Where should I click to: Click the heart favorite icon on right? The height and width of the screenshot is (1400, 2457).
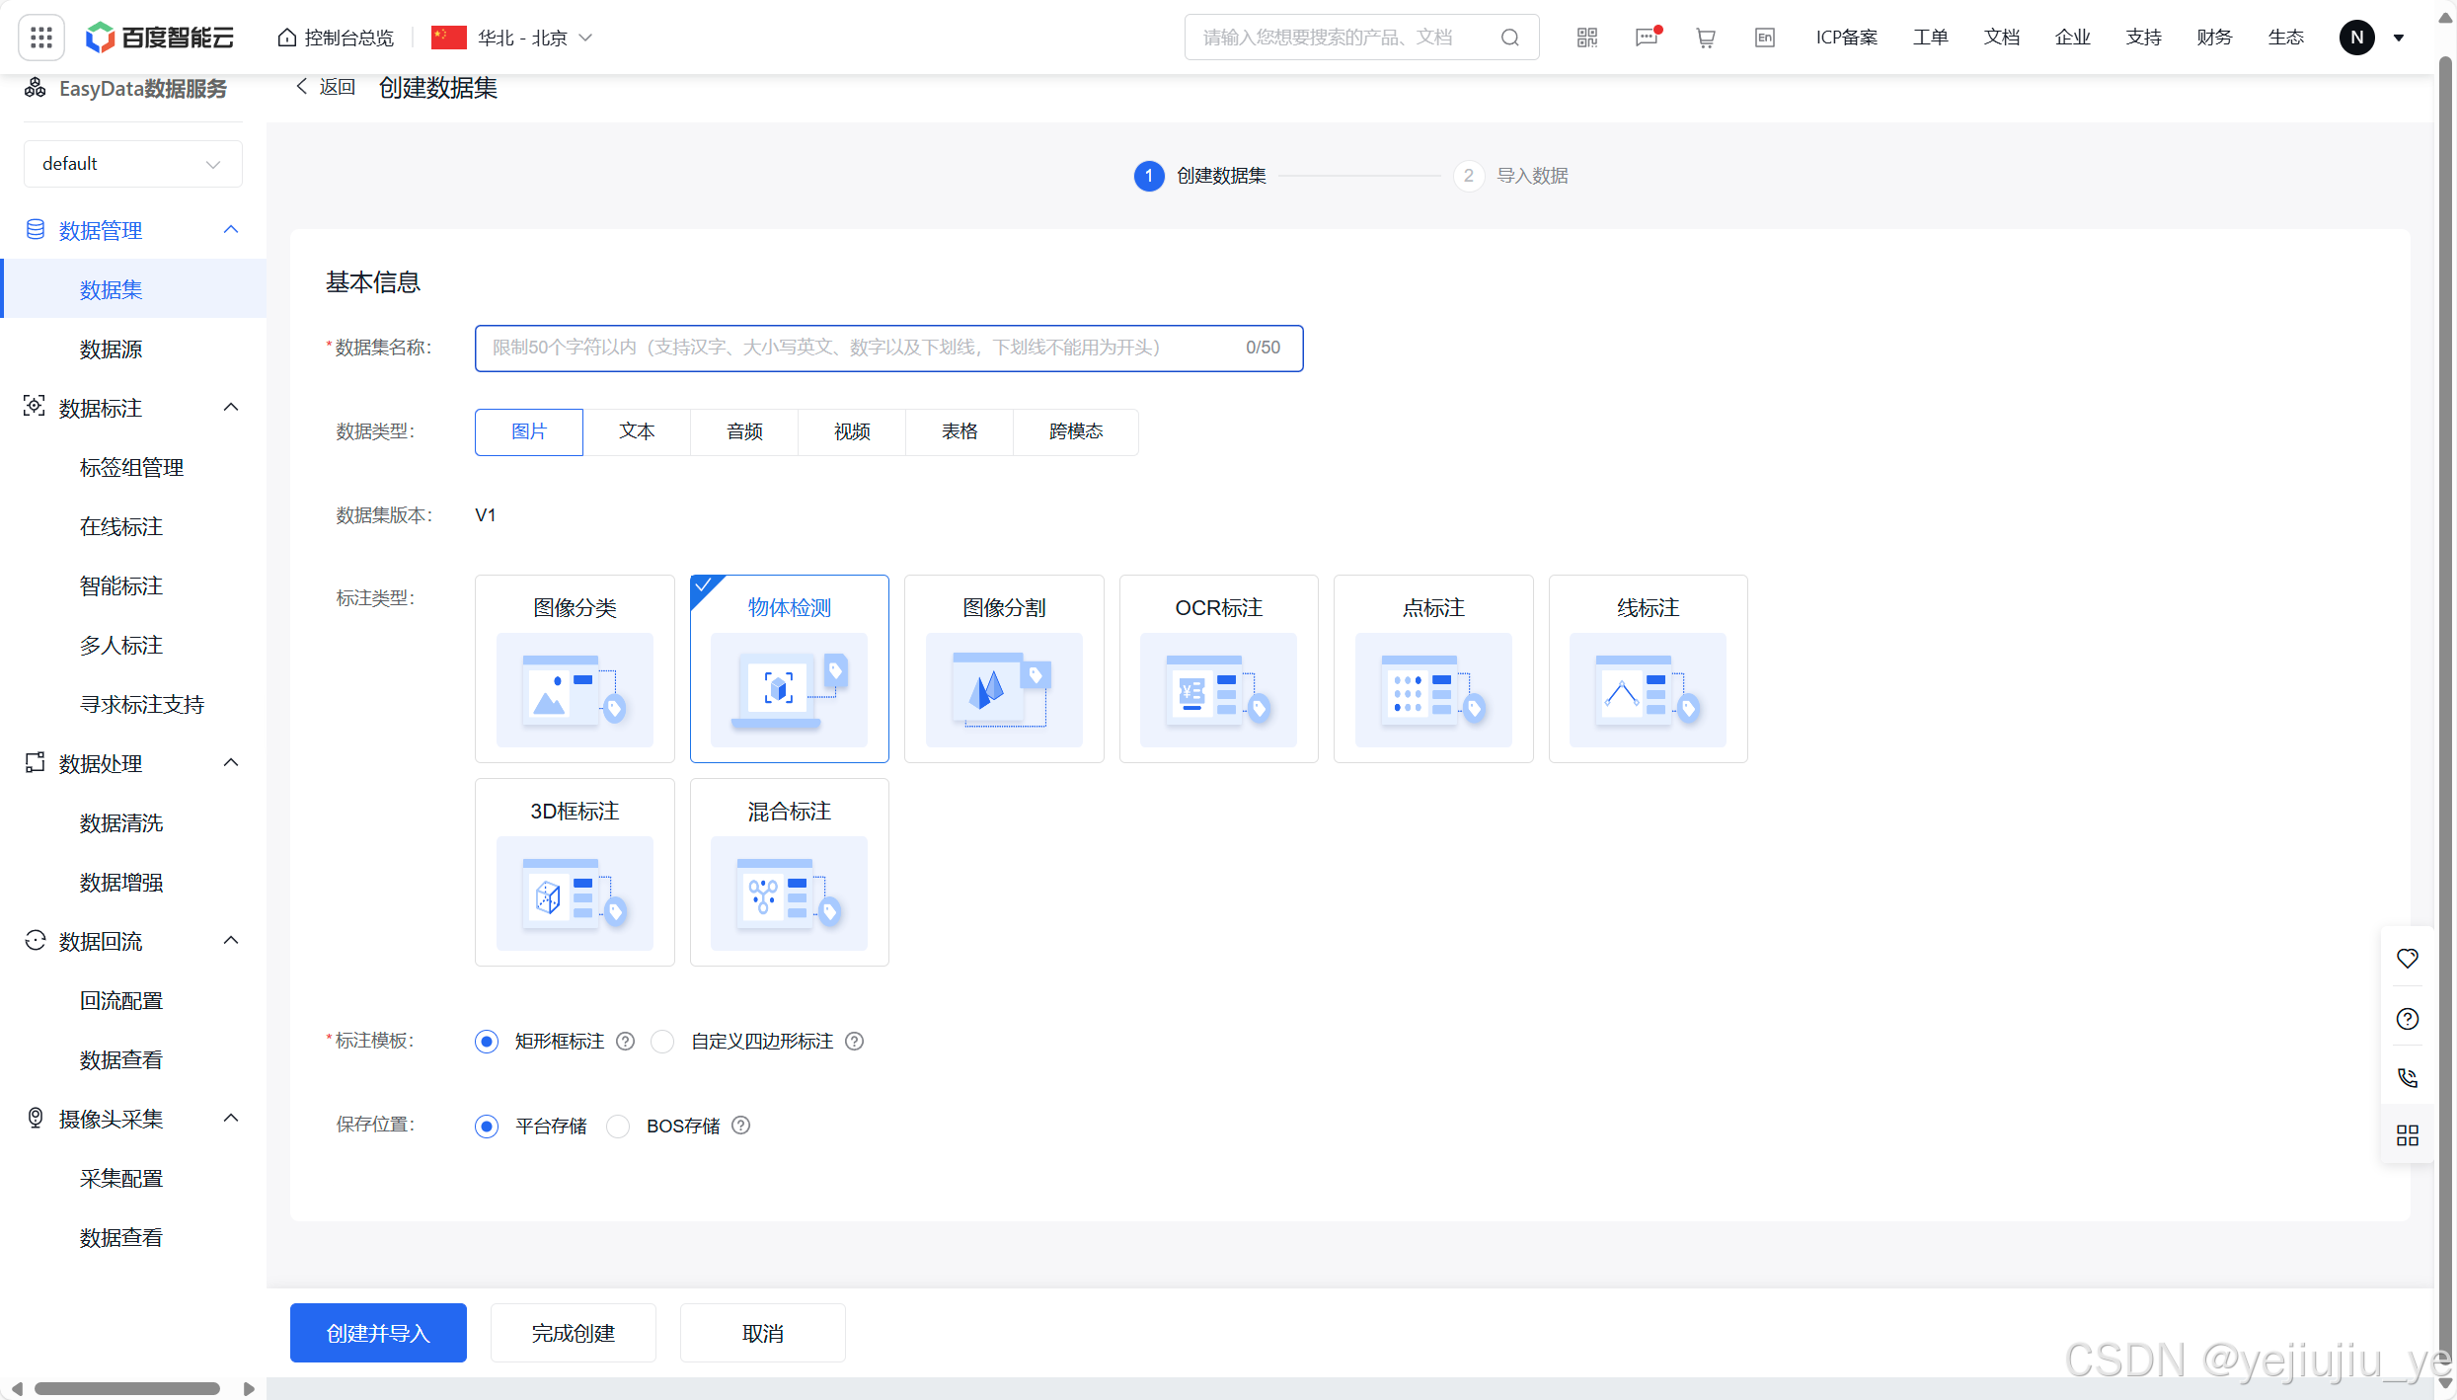click(x=2407, y=958)
